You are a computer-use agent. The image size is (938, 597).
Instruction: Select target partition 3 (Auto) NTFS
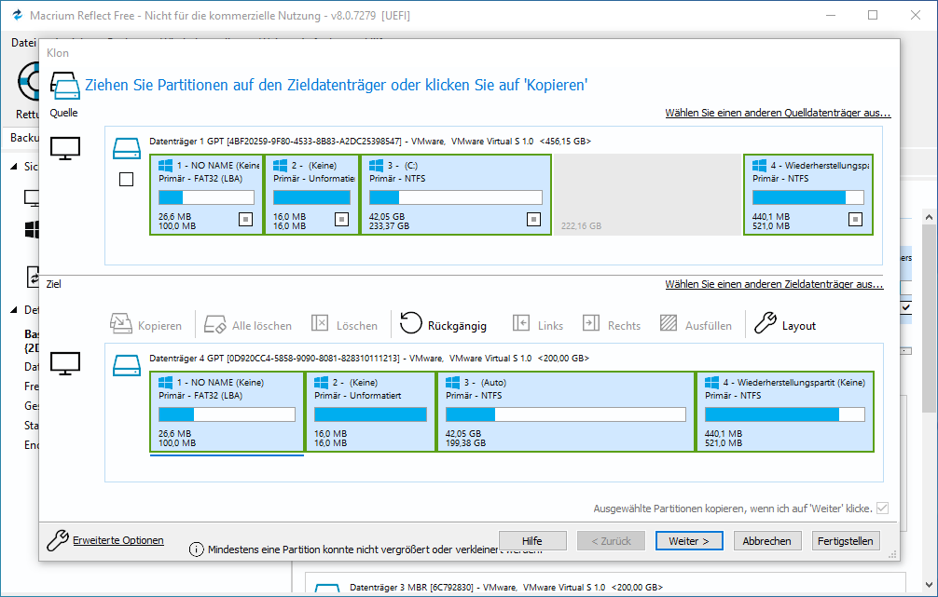click(x=565, y=412)
